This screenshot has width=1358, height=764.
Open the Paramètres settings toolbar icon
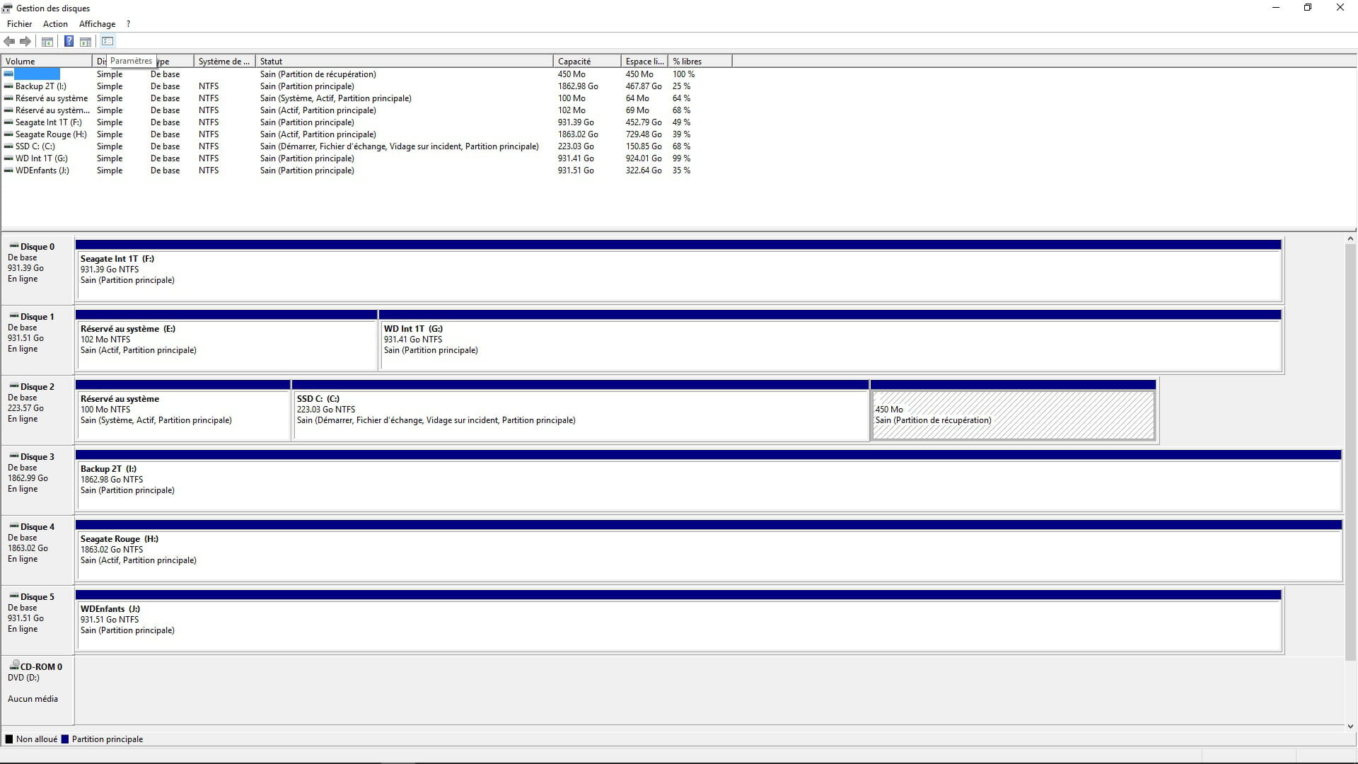[108, 42]
